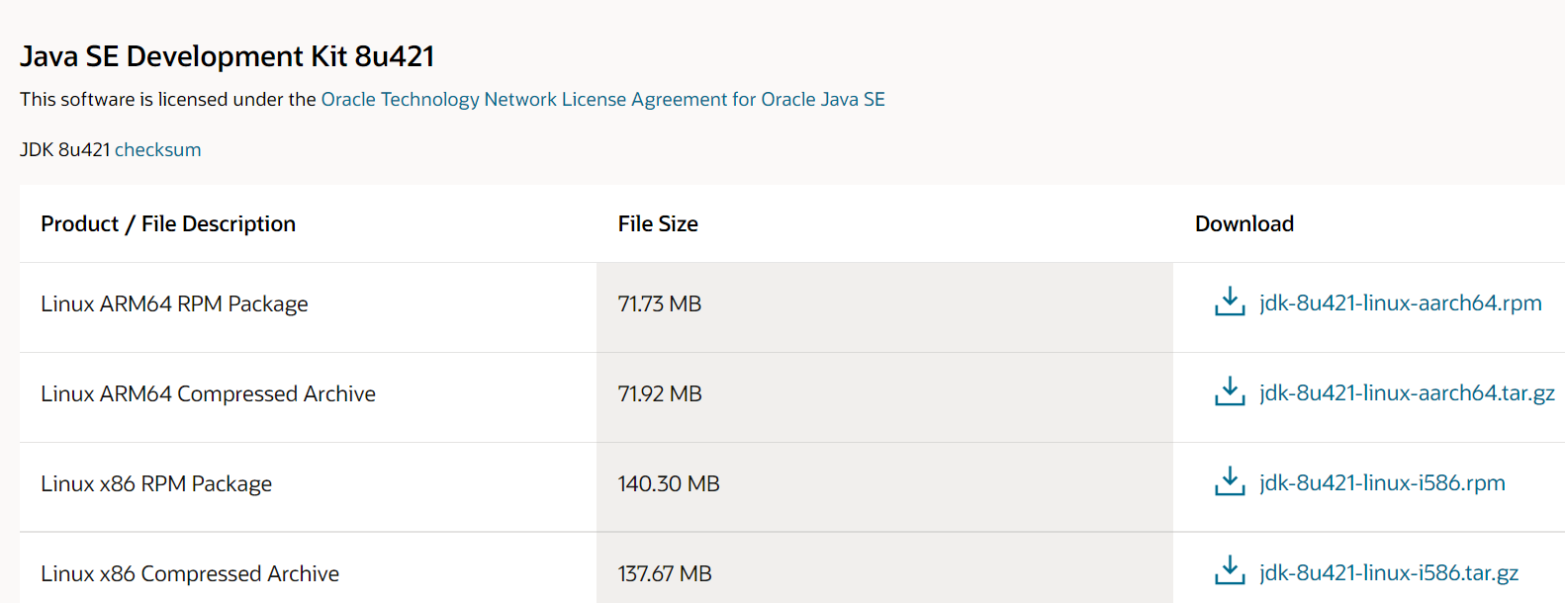Download jdk-8u421-linux-i586.rpm file link
1565x603 pixels.
point(1382,482)
